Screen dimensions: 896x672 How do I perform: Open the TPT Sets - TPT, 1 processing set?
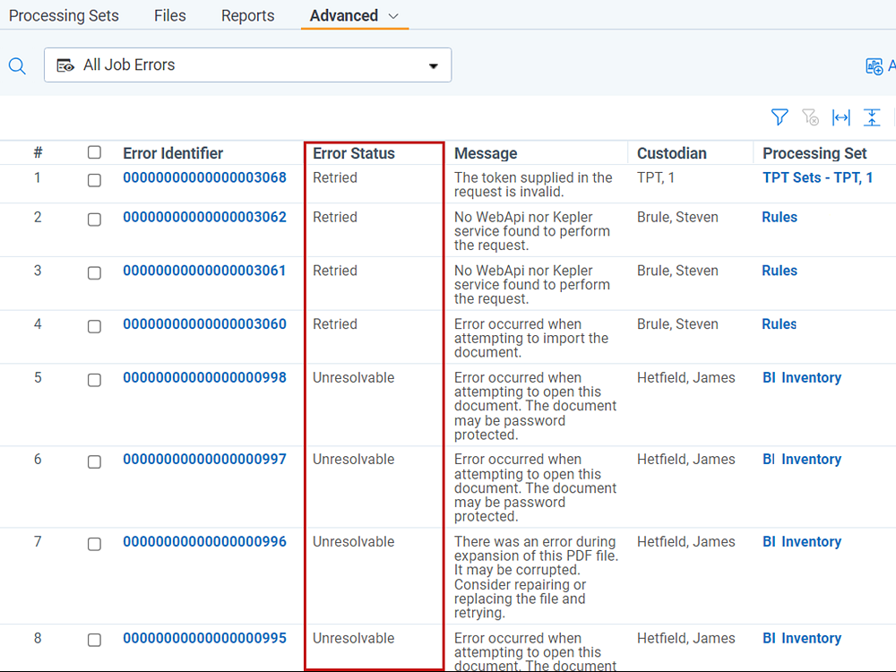pyautogui.click(x=817, y=177)
